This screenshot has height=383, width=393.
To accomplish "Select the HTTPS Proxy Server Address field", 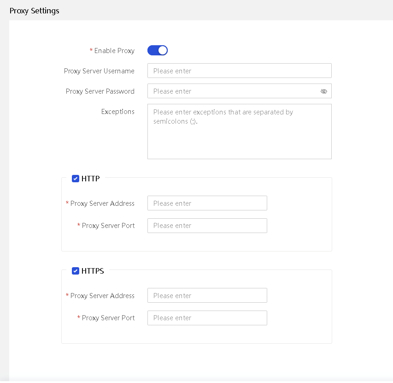I will [x=207, y=296].
